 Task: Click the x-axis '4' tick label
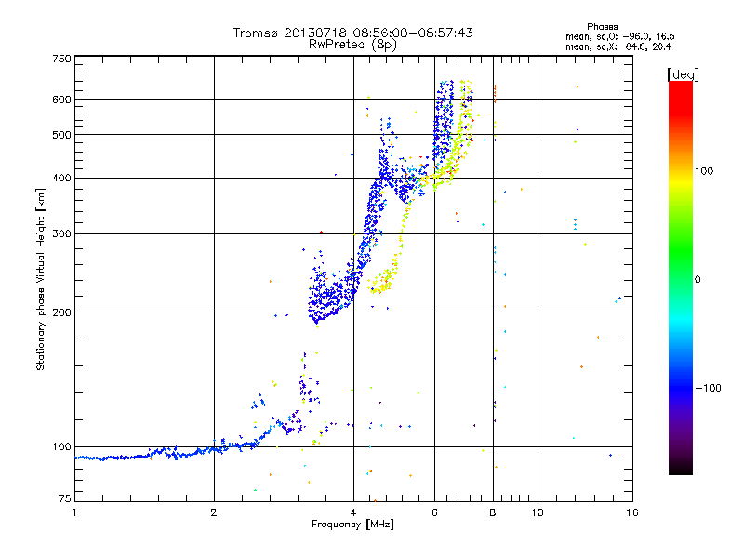(x=353, y=512)
